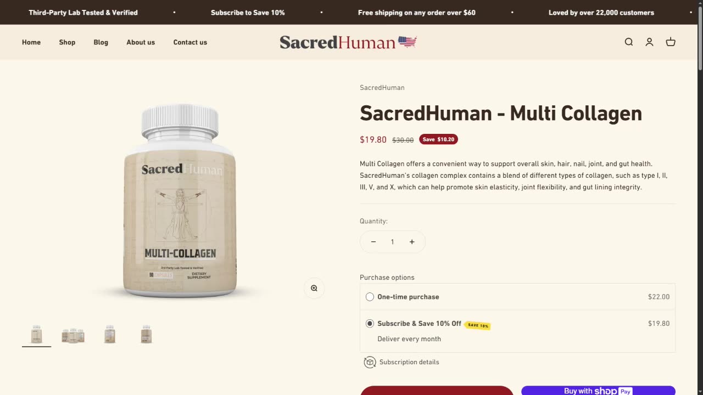Screen dimensions: 703x395
Task: Select the fourth product thumbnail
Action: coord(146,335)
